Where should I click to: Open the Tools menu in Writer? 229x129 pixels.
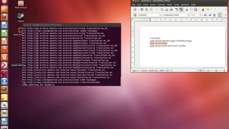[176, 5]
